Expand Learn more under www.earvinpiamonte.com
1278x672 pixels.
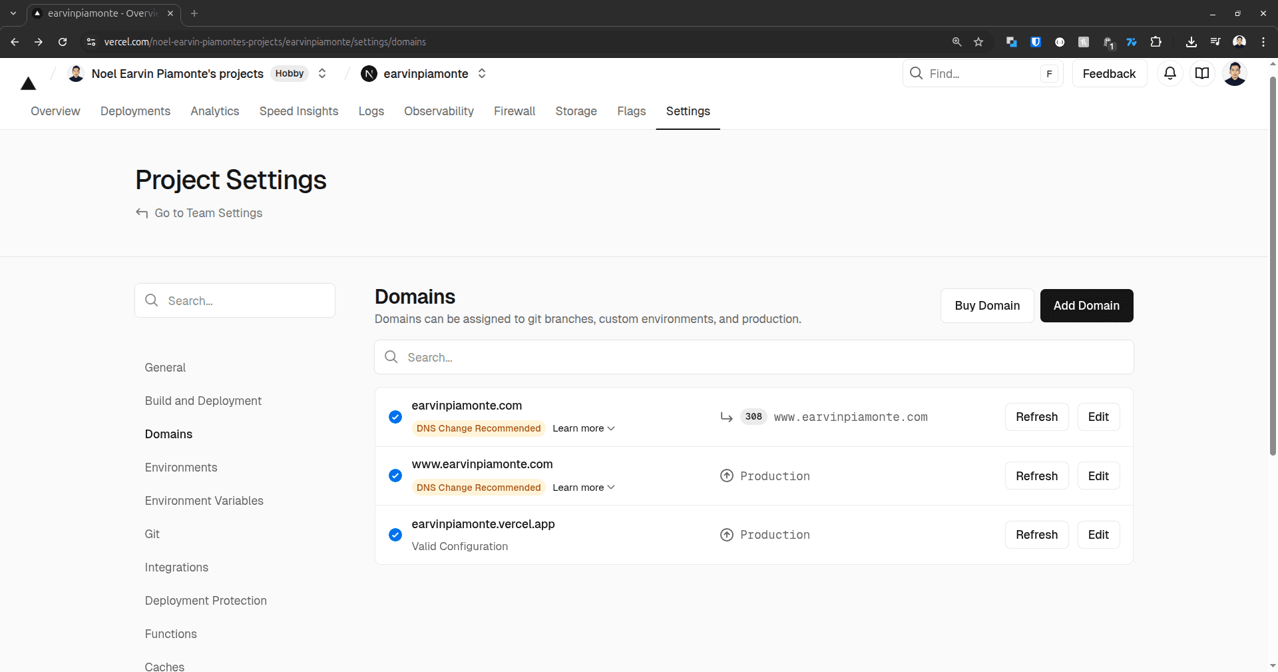click(x=583, y=488)
